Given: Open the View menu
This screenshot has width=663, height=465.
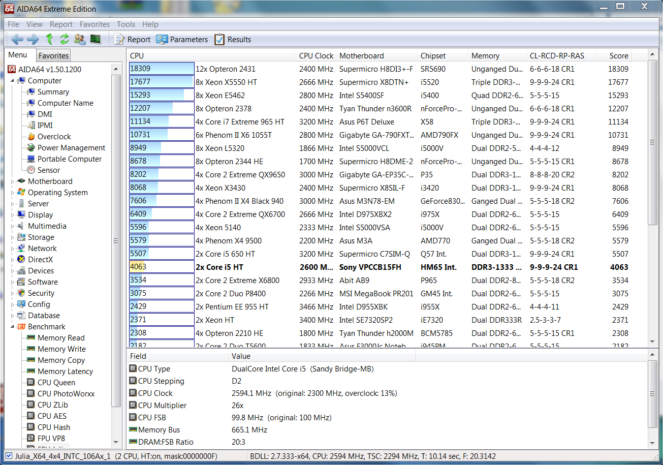Looking at the screenshot, I should (x=35, y=24).
